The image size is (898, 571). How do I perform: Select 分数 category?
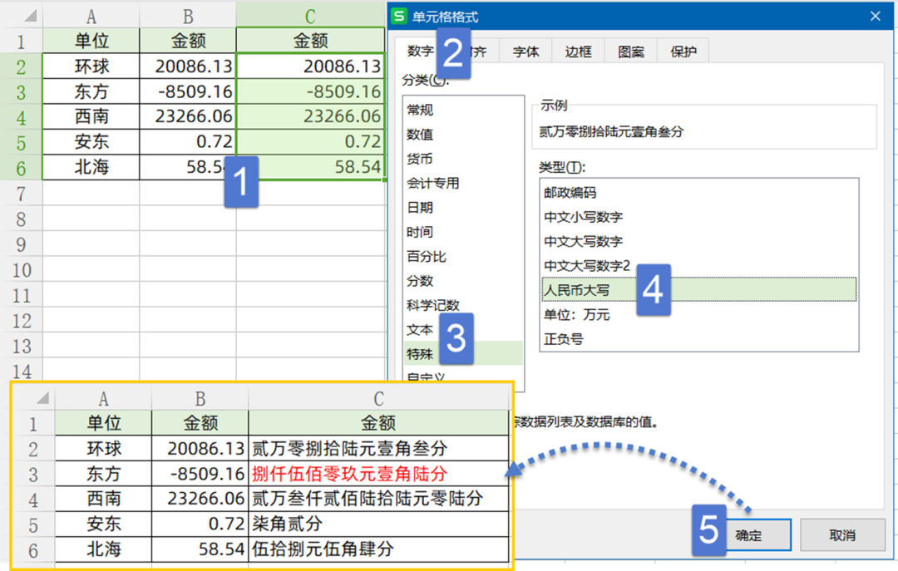(x=463, y=281)
